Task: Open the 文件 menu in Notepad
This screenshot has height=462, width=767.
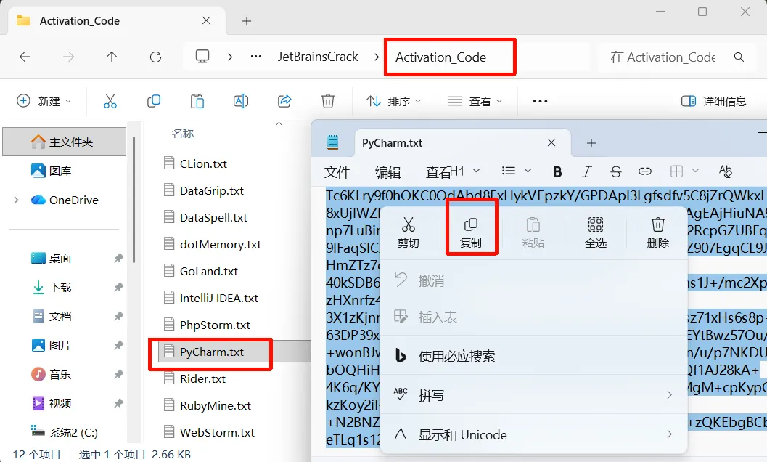Action: [337, 172]
